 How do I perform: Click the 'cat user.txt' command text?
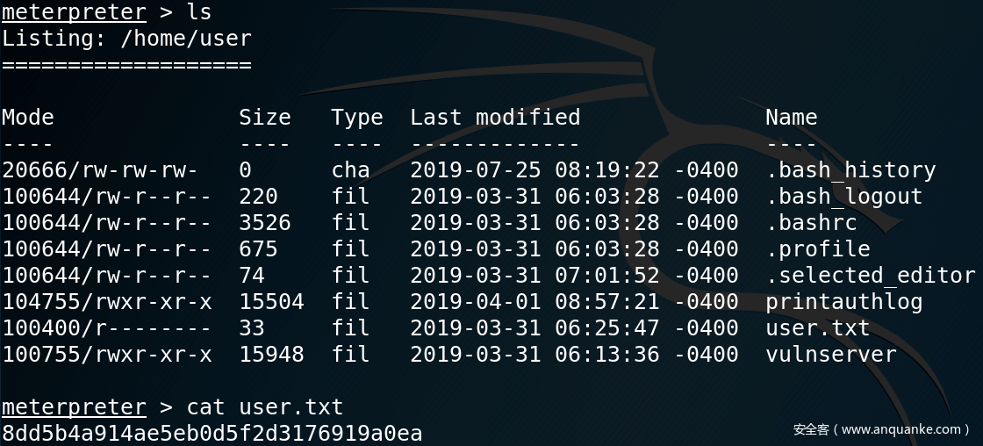click(x=264, y=407)
